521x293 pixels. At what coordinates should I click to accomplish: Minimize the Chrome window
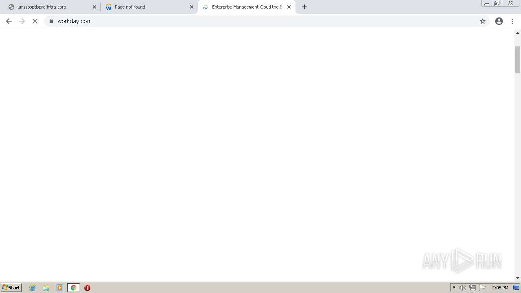pos(486,4)
